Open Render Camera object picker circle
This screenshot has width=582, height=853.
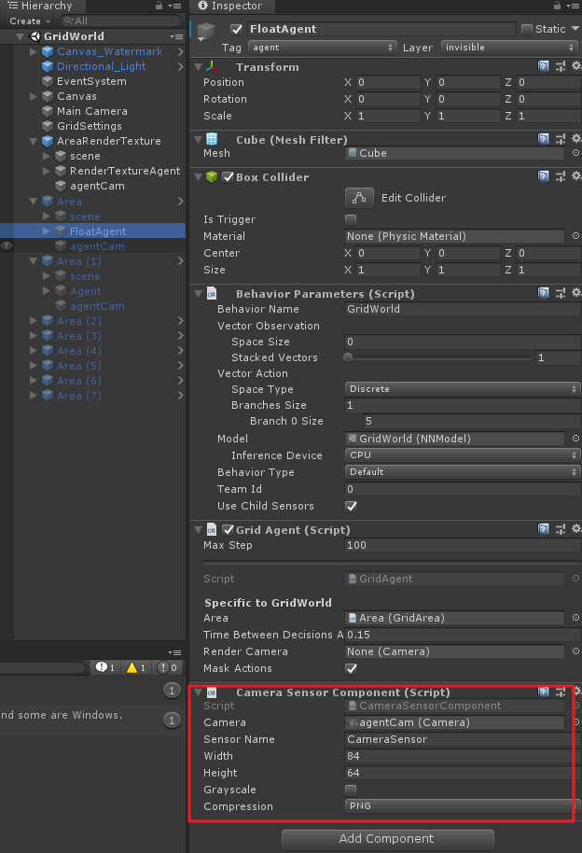coord(575,651)
